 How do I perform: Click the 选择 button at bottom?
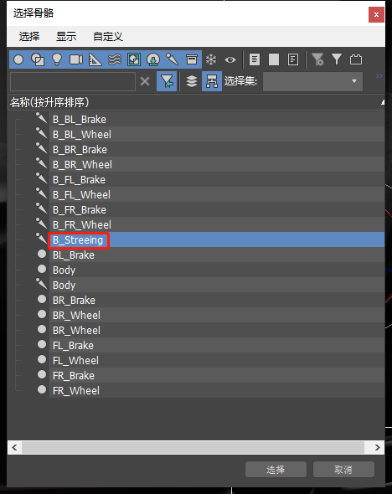(x=276, y=470)
